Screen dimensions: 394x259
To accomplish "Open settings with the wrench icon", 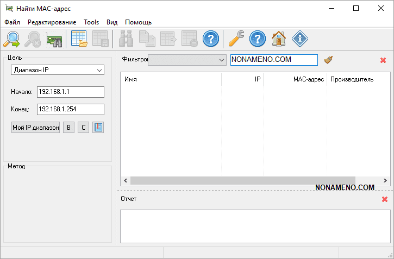I will pyautogui.click(x=236, y=39).
